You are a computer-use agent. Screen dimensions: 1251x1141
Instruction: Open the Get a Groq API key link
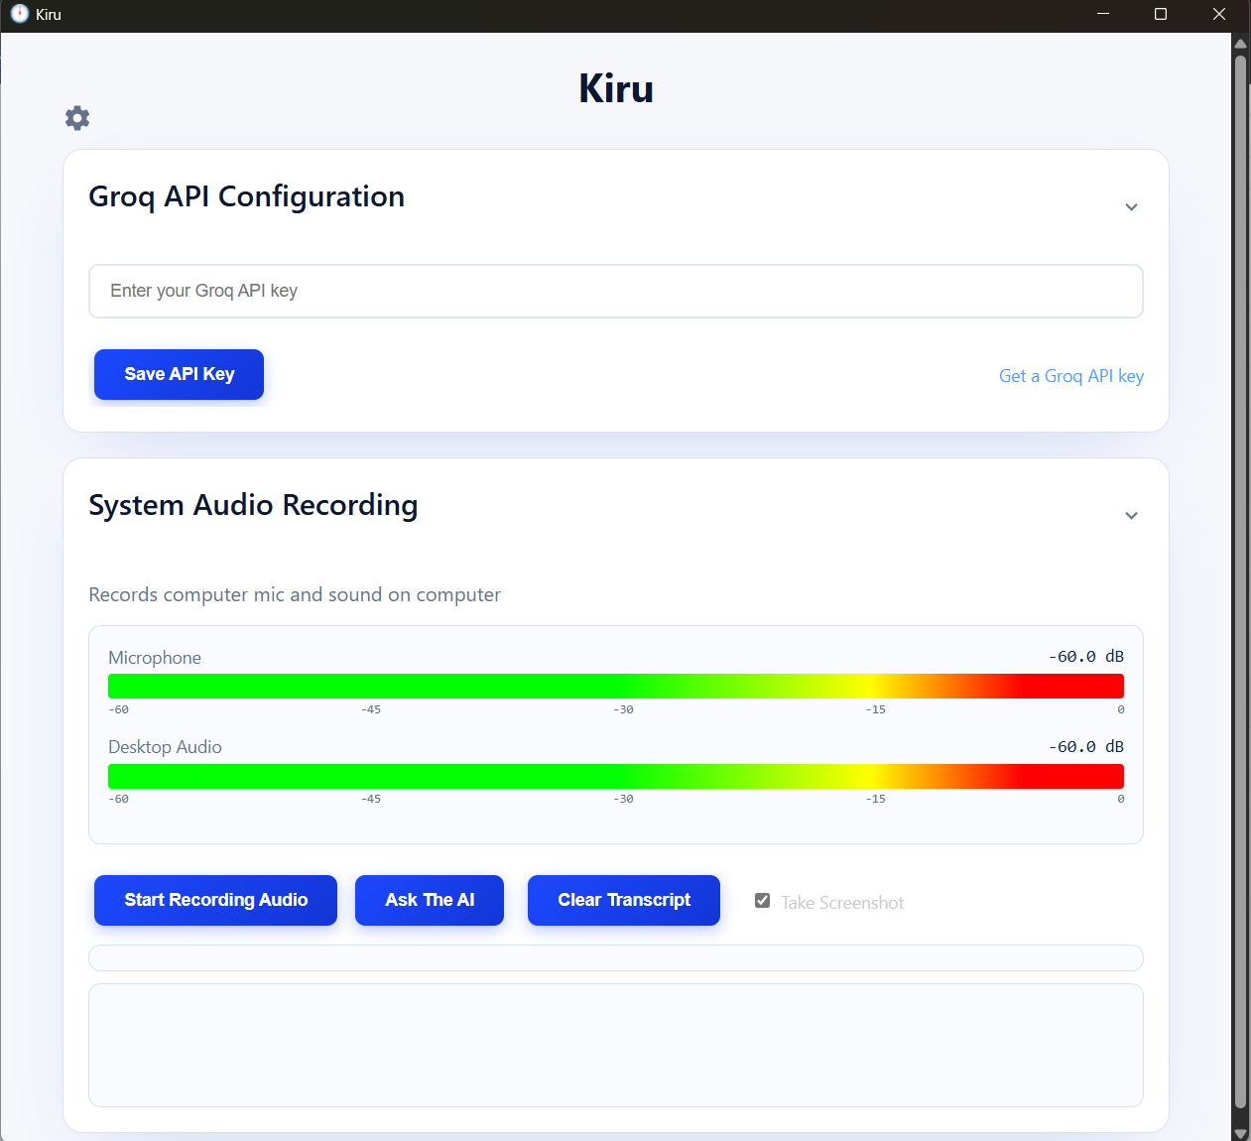click(x=1070, y=375)
